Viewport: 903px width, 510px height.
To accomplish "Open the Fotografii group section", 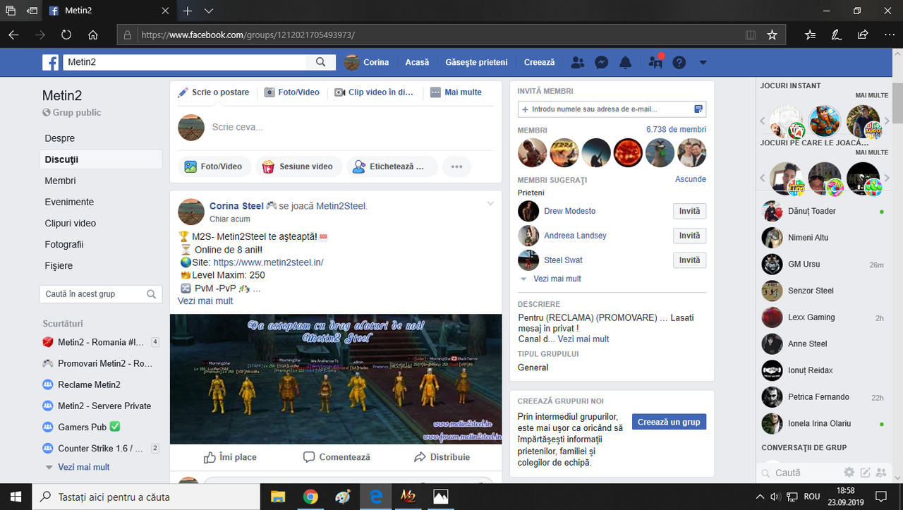I will point(64,244).
